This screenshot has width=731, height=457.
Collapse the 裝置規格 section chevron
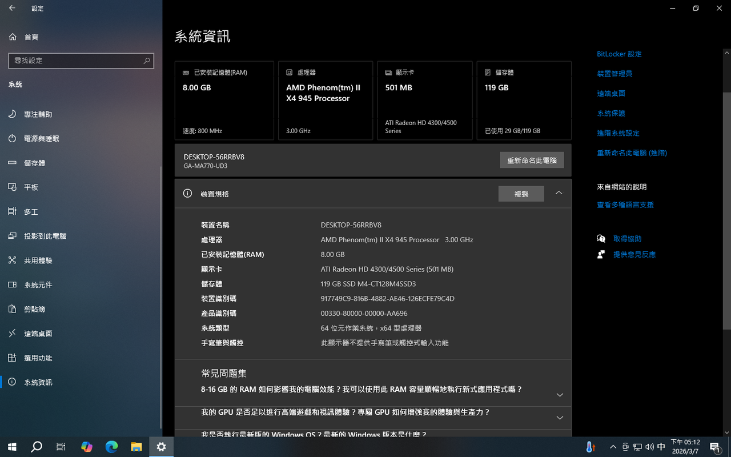(x=559, y=193)
